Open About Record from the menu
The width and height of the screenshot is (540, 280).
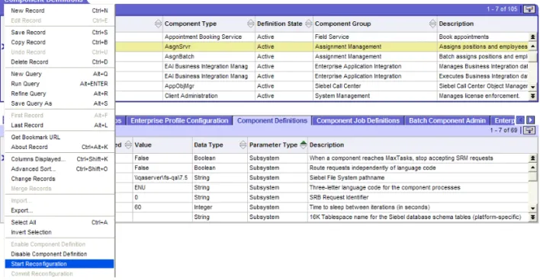click(59, 147)
